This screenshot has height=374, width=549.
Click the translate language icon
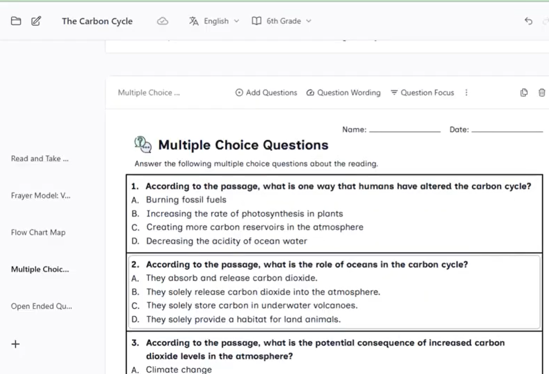point(194,21)
